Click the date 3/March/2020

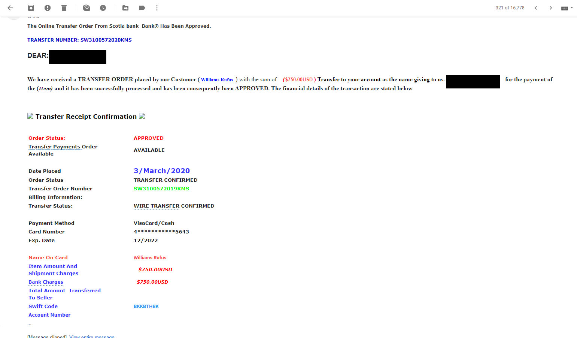[162, 170]
